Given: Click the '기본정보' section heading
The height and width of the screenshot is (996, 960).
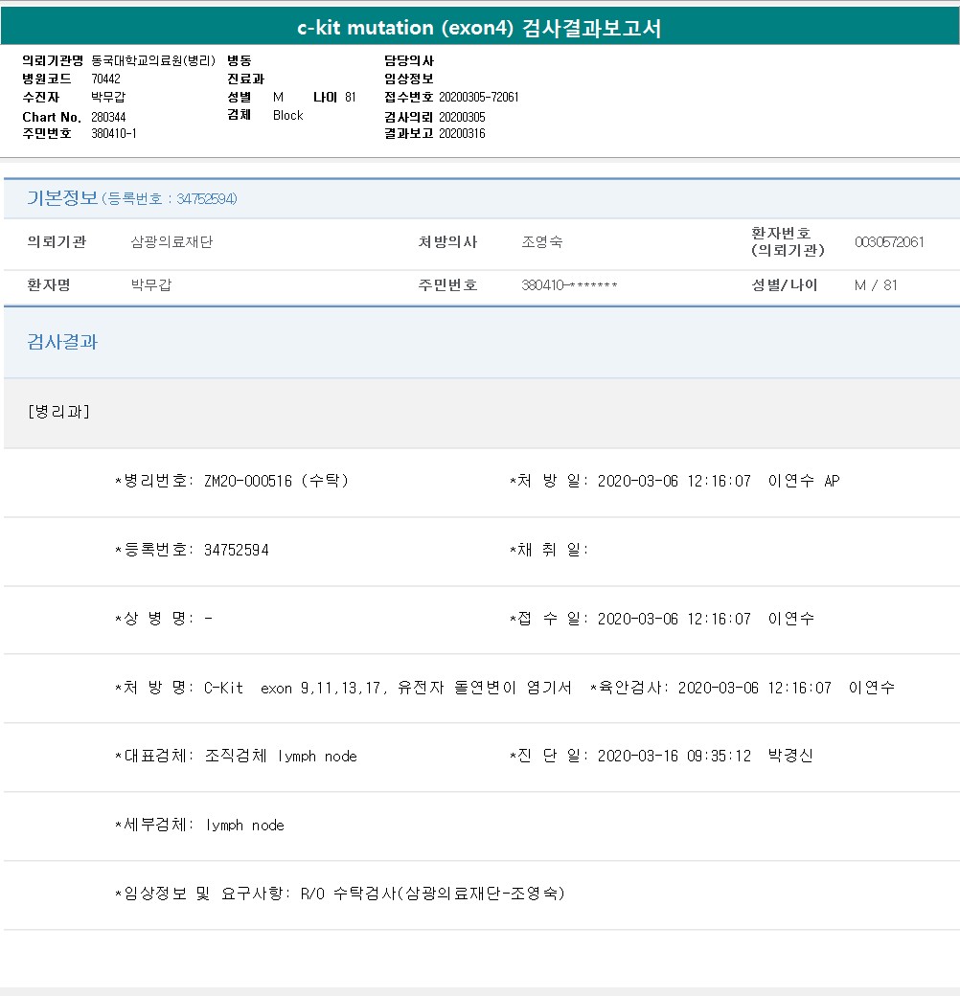Looking at the screenshot, I should (62, 198).
